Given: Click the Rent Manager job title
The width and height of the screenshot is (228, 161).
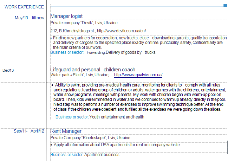Looking at the screenshot, I should [66, 131].
